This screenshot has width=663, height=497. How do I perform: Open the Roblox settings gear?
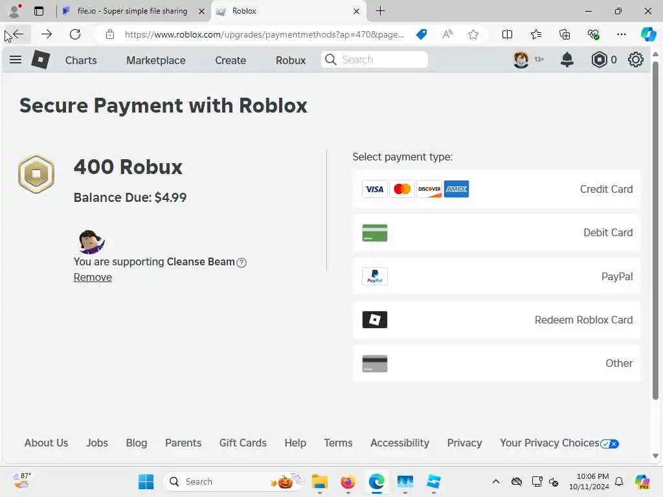click(x=635, y=60)
